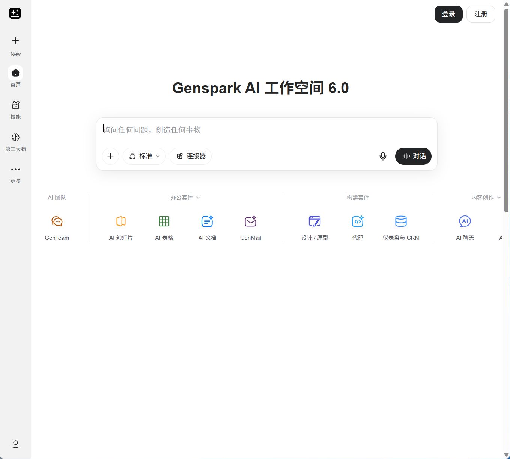Open user profile icon in sidebar
Screen dimensions: 510x459
(15, 444)
